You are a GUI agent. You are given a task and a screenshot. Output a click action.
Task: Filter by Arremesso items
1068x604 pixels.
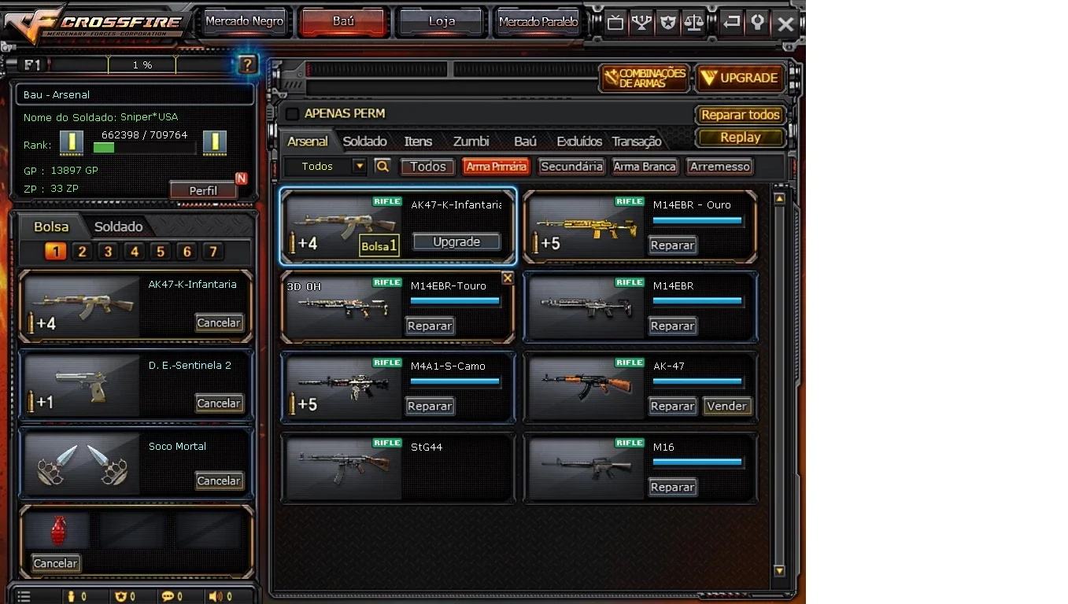pyautogui.click(x=720, y=167)
